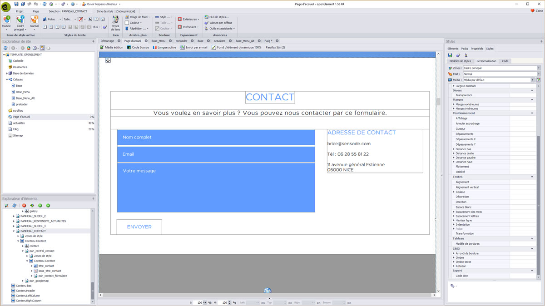
Task: Click the anchor icon on the page canvas
Action: click(x=108, y=60)
